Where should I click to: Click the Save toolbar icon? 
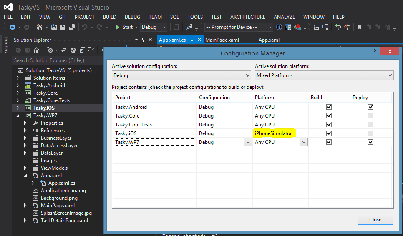63,27
